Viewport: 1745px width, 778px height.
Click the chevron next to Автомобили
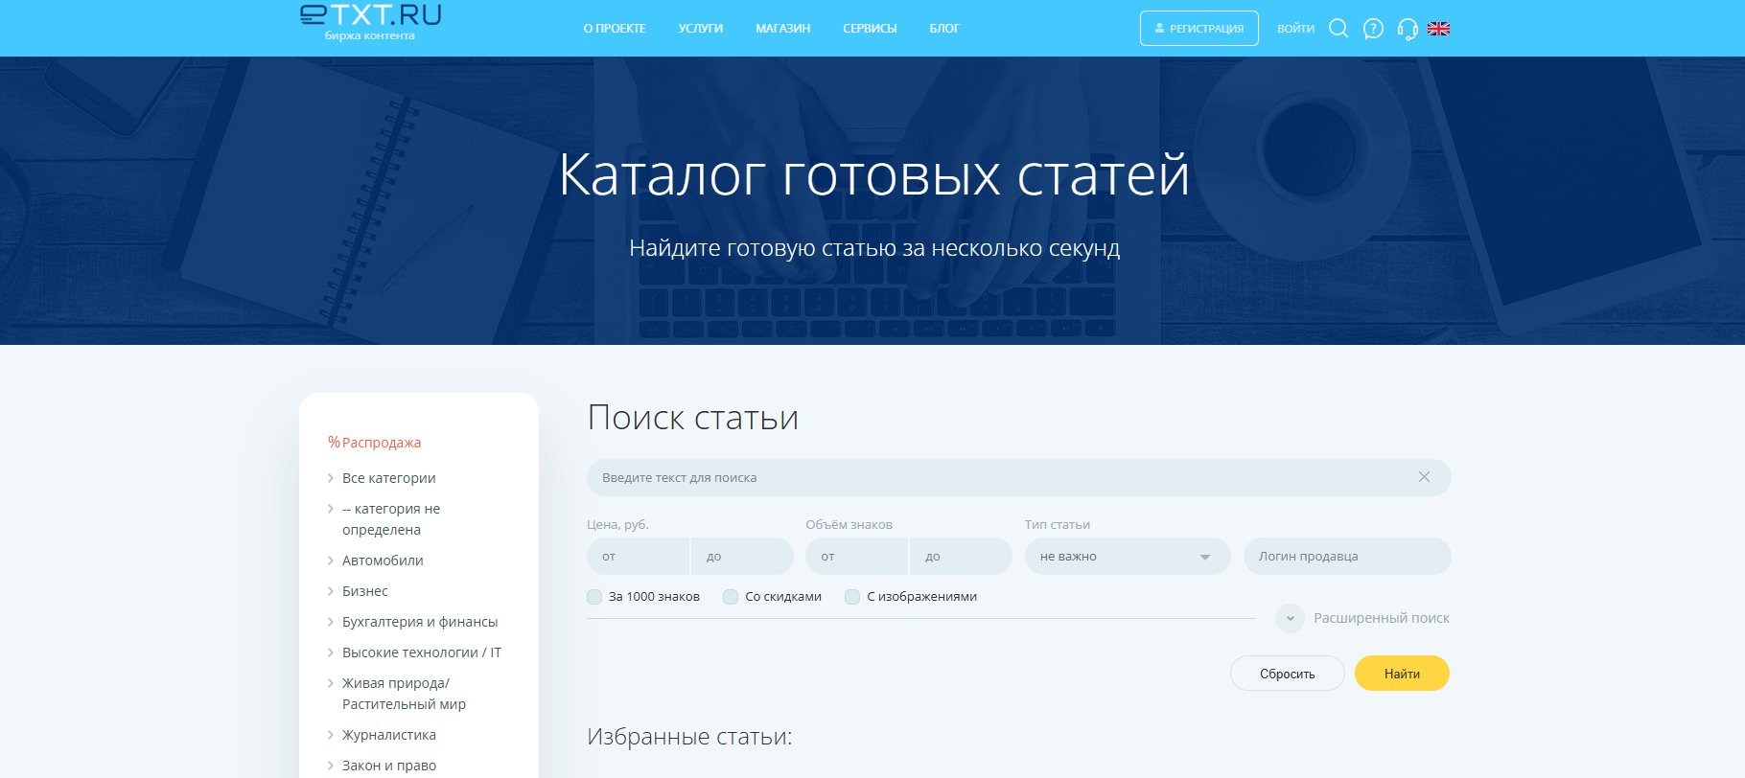(331, 561)
